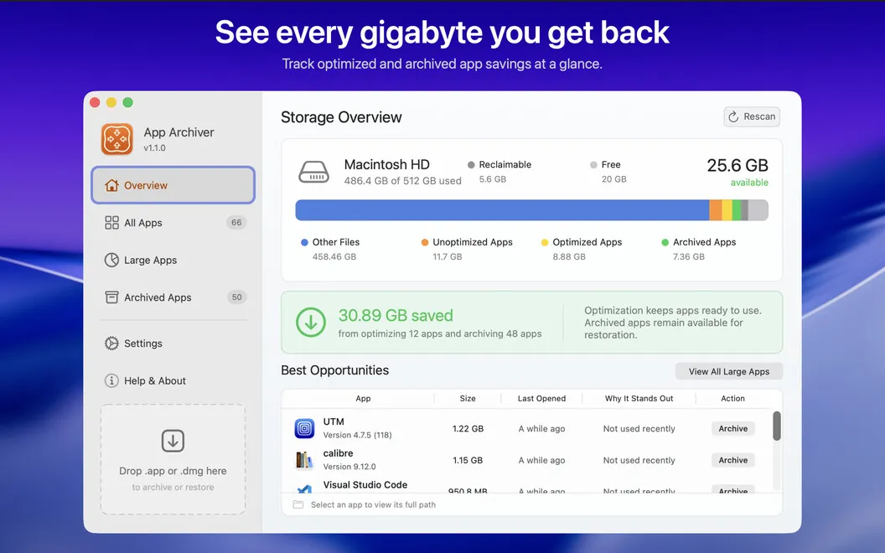Open Settings page
The width and height of the screenshot is (885, 553).
click(x=173, y=343)
